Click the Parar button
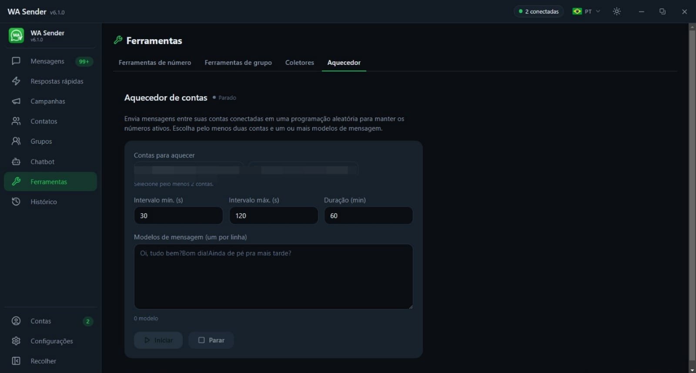696x373 pixels. click(x=211, y=340)
